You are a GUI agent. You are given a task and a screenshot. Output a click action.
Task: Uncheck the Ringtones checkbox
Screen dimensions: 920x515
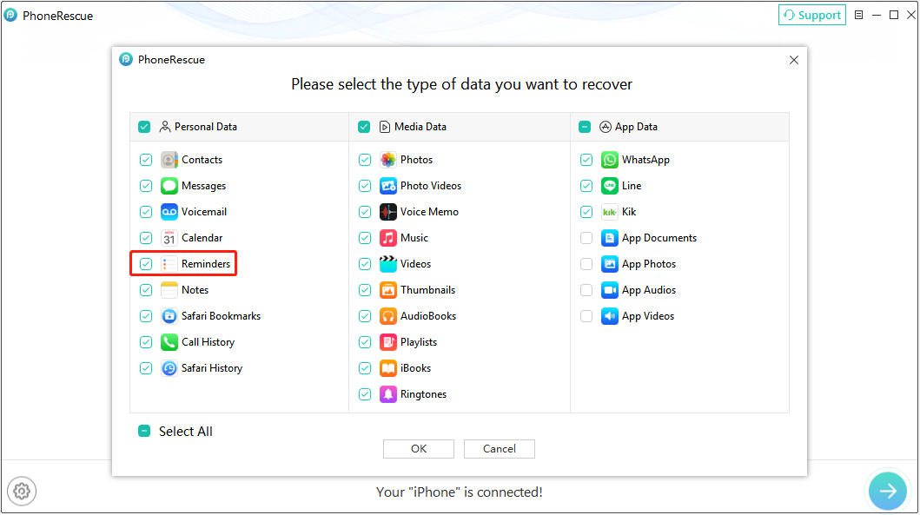365,394
